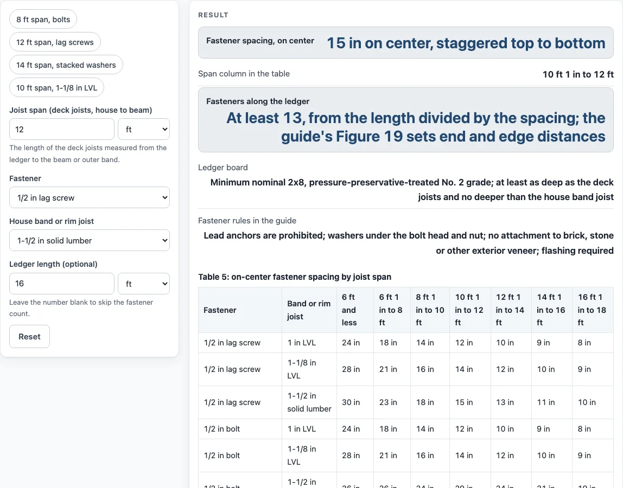
Task: Click the joist span helper text about ledger to beam
Action: 88,153
